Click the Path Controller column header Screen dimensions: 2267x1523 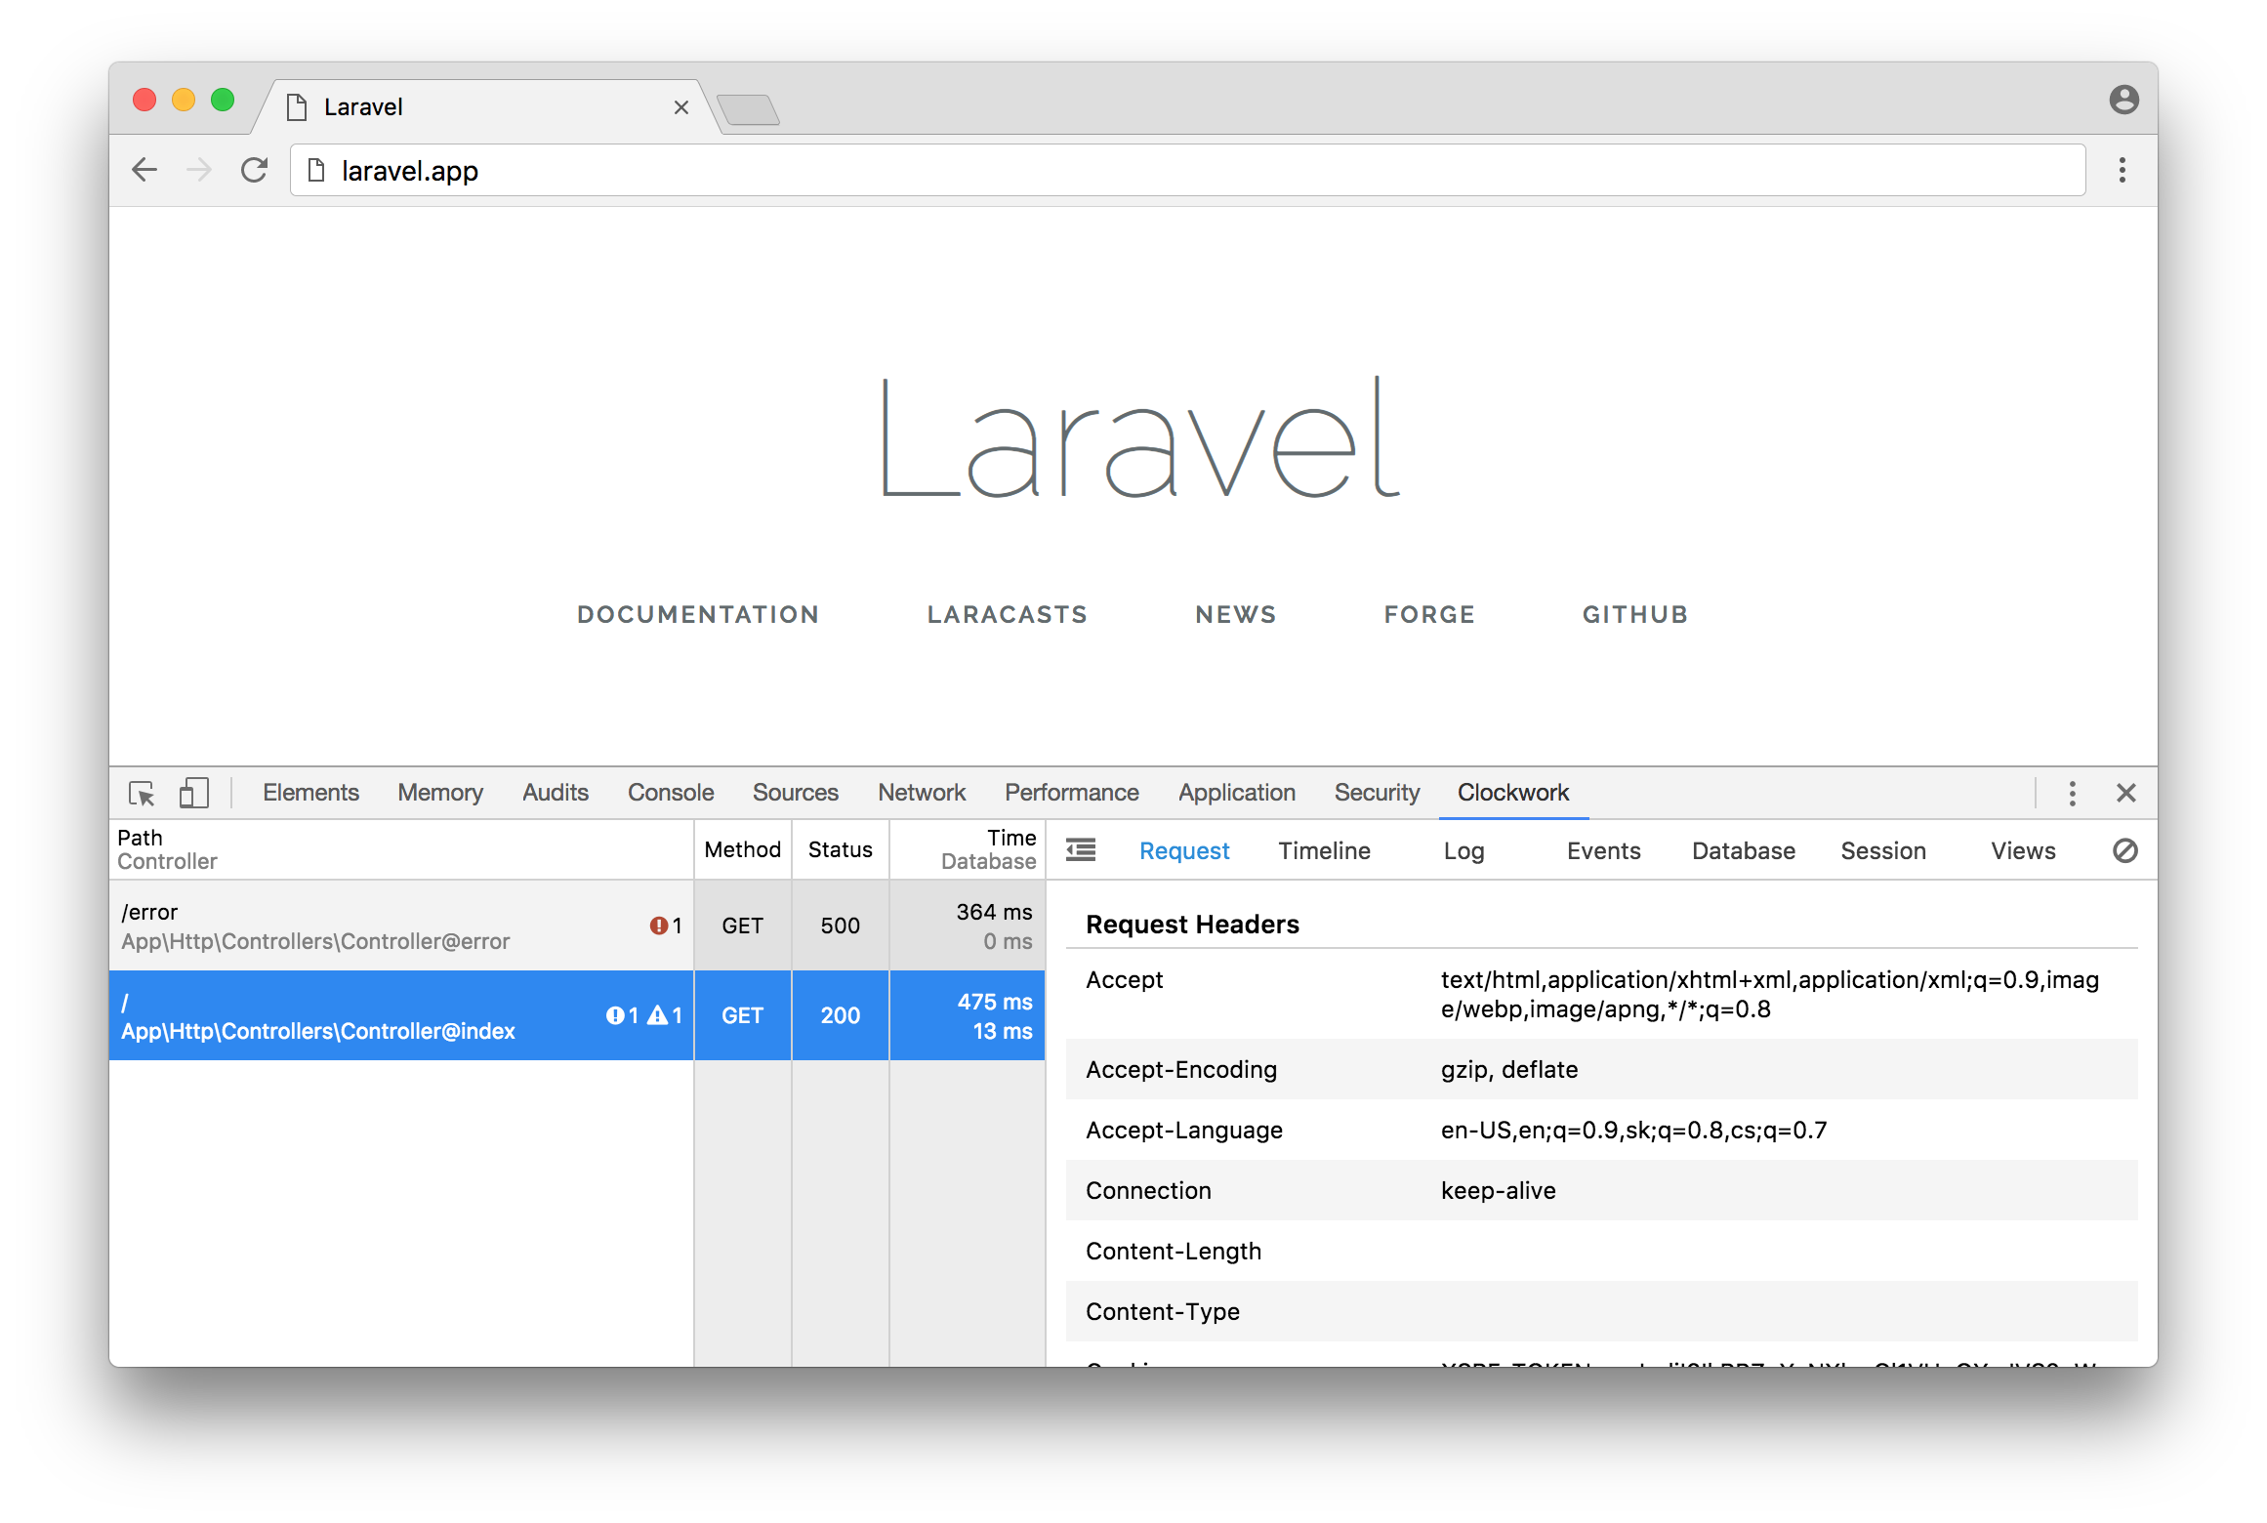coord(400,849)
